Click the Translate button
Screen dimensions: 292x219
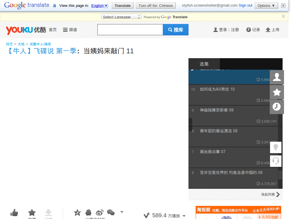pyautogui.click(x=122, y=5)
